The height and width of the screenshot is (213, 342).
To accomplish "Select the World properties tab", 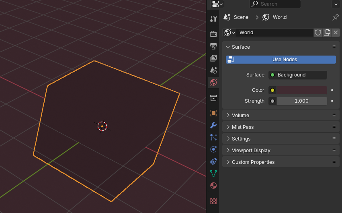I will click(213, 83).
